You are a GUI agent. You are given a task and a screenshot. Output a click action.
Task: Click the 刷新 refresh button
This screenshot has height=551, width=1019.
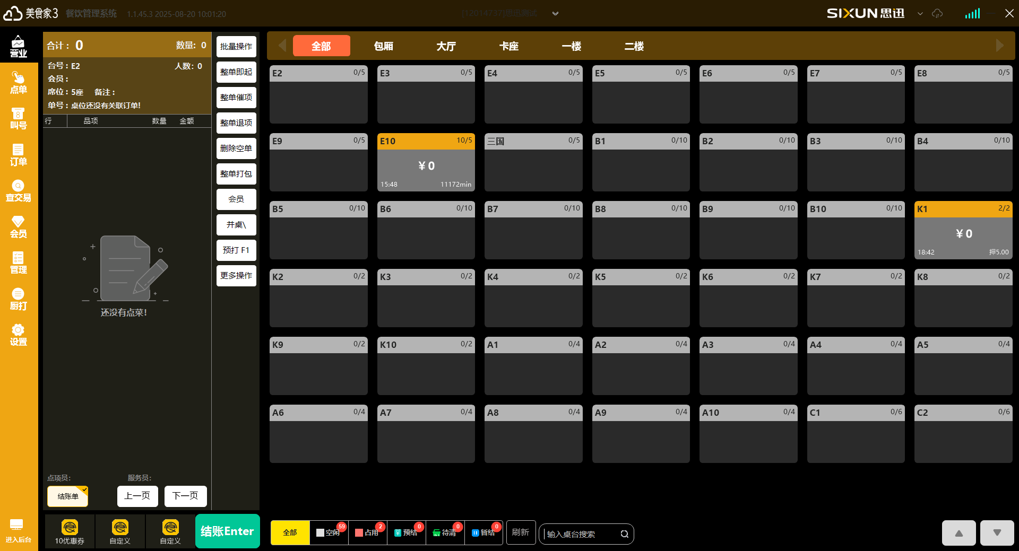(x=521, y=532)
